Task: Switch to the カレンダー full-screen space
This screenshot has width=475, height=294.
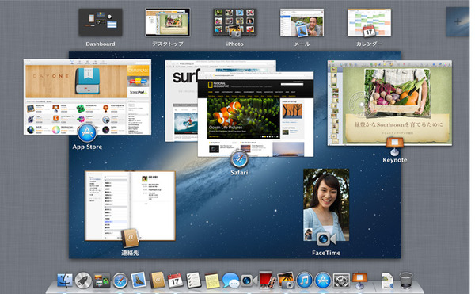Action: coord(369,22)
